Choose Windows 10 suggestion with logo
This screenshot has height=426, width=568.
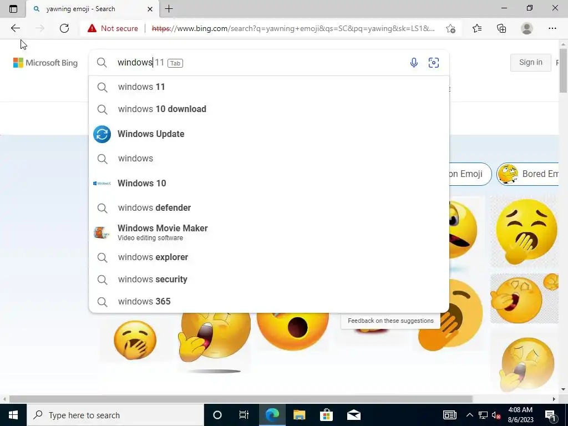pos(269,183)
